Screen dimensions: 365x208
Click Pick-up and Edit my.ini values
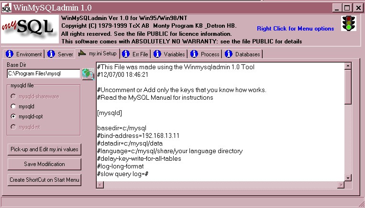tap(44, 149)
